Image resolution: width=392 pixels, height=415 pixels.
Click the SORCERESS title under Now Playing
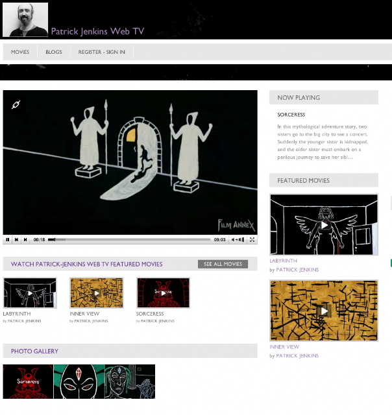tap(291, 115)
